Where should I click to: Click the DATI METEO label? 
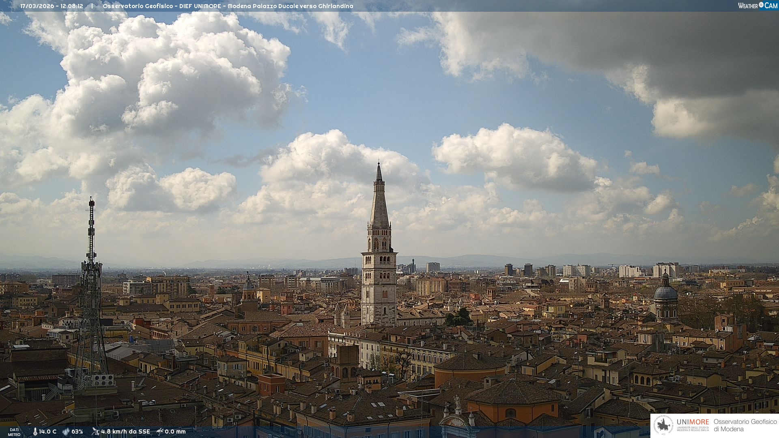pos(14,432)
